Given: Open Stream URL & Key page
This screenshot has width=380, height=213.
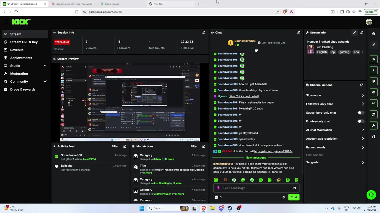Looking at the screenshot, I should 25,42.
